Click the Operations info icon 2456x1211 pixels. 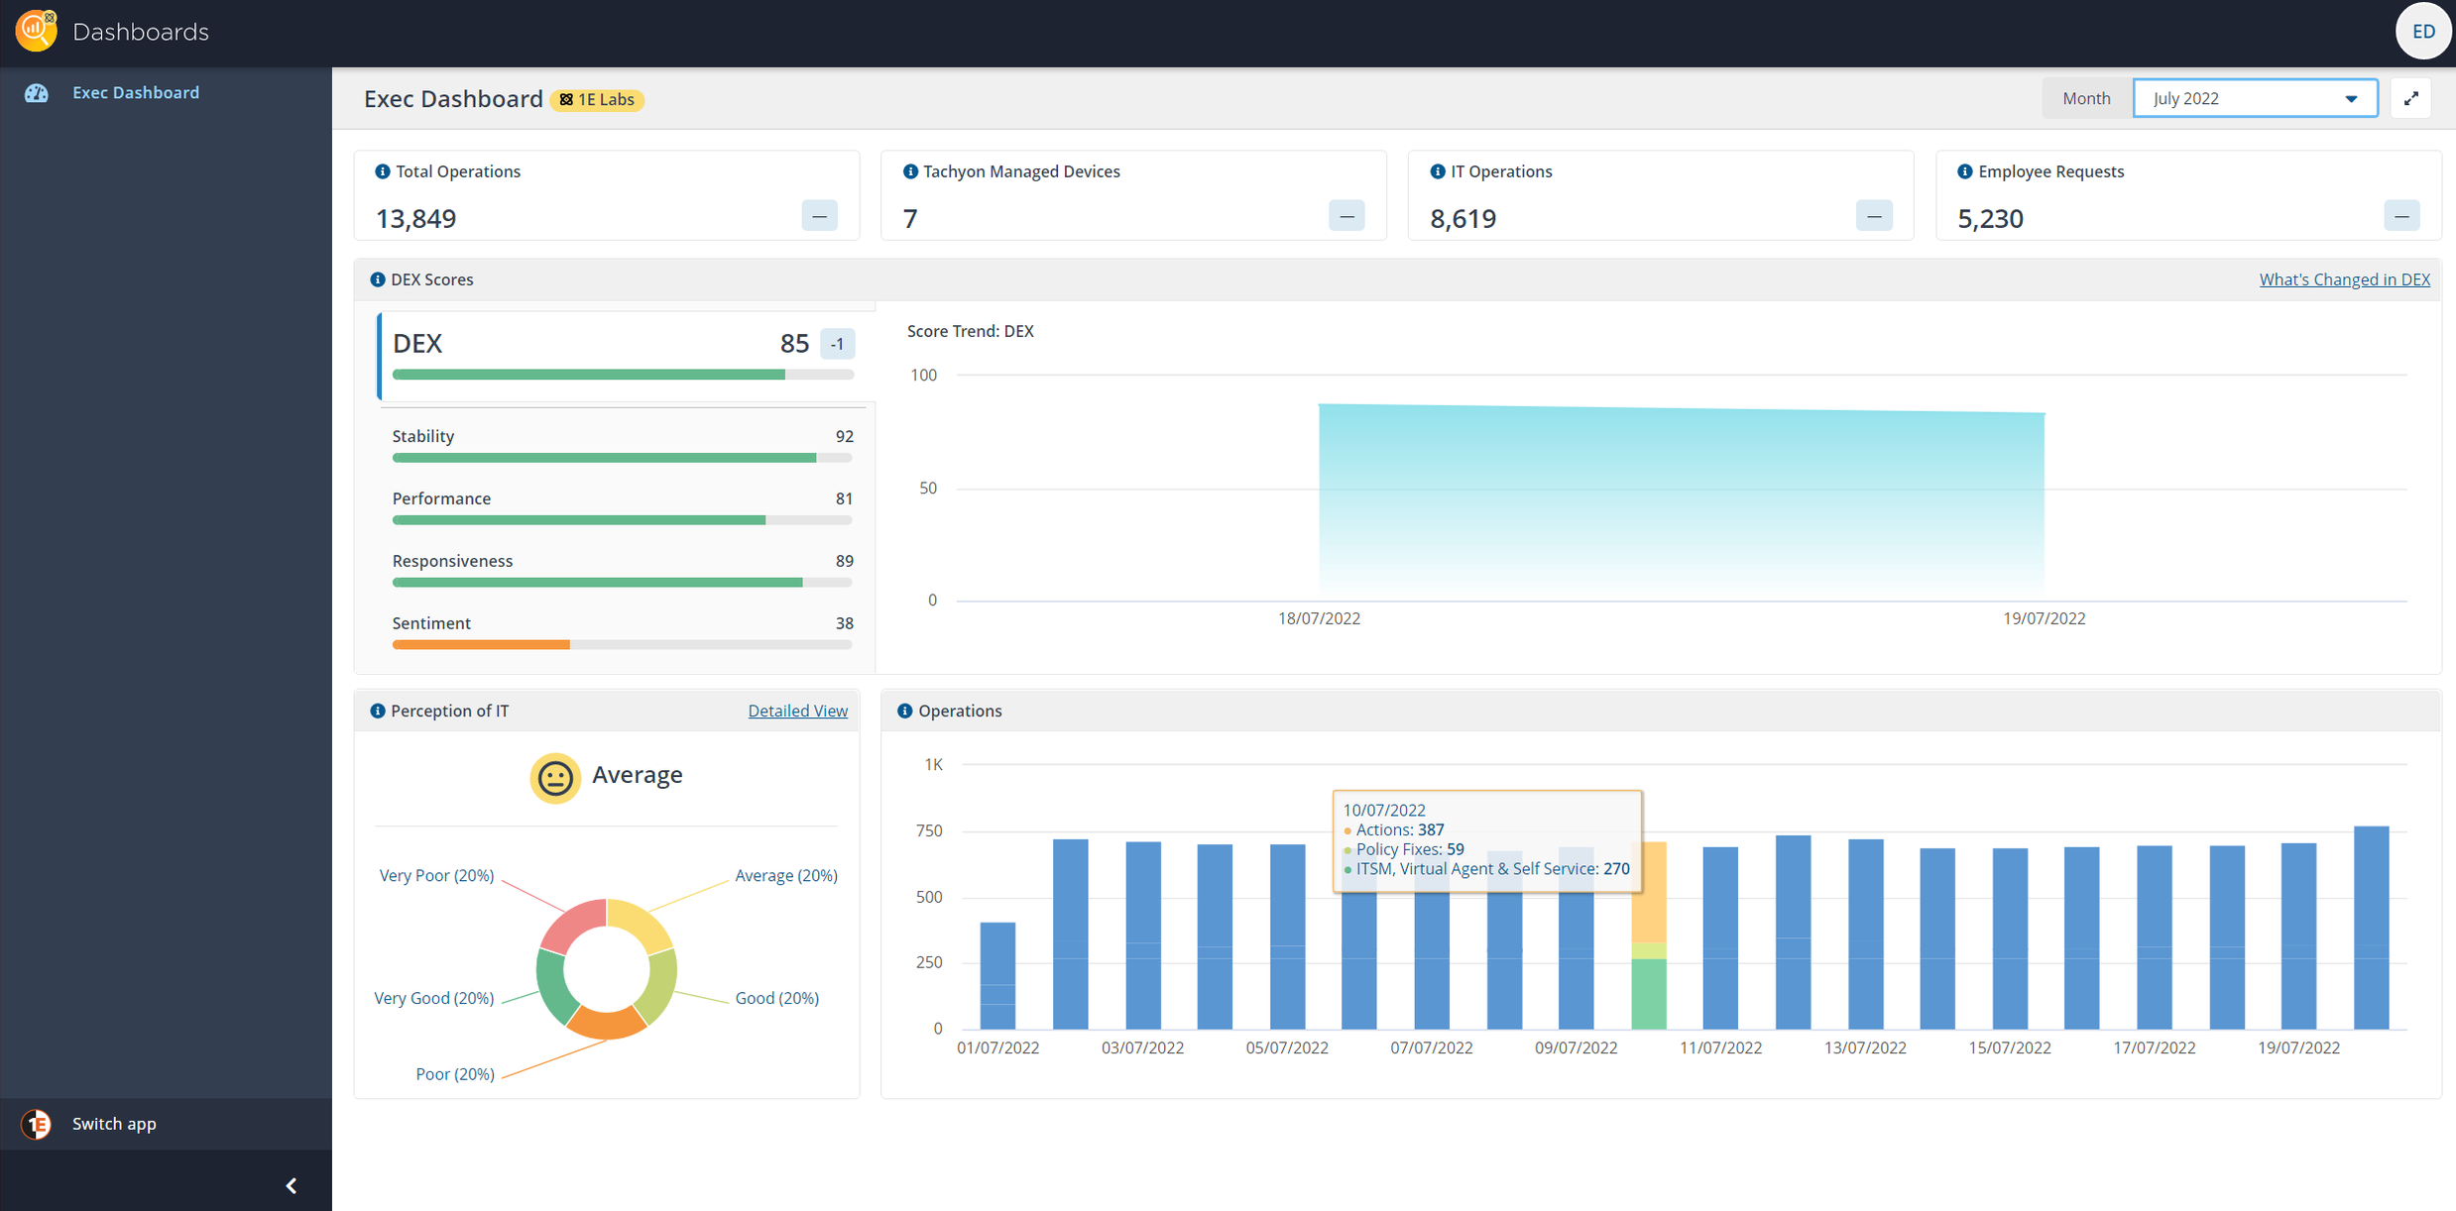pos(905,711)
